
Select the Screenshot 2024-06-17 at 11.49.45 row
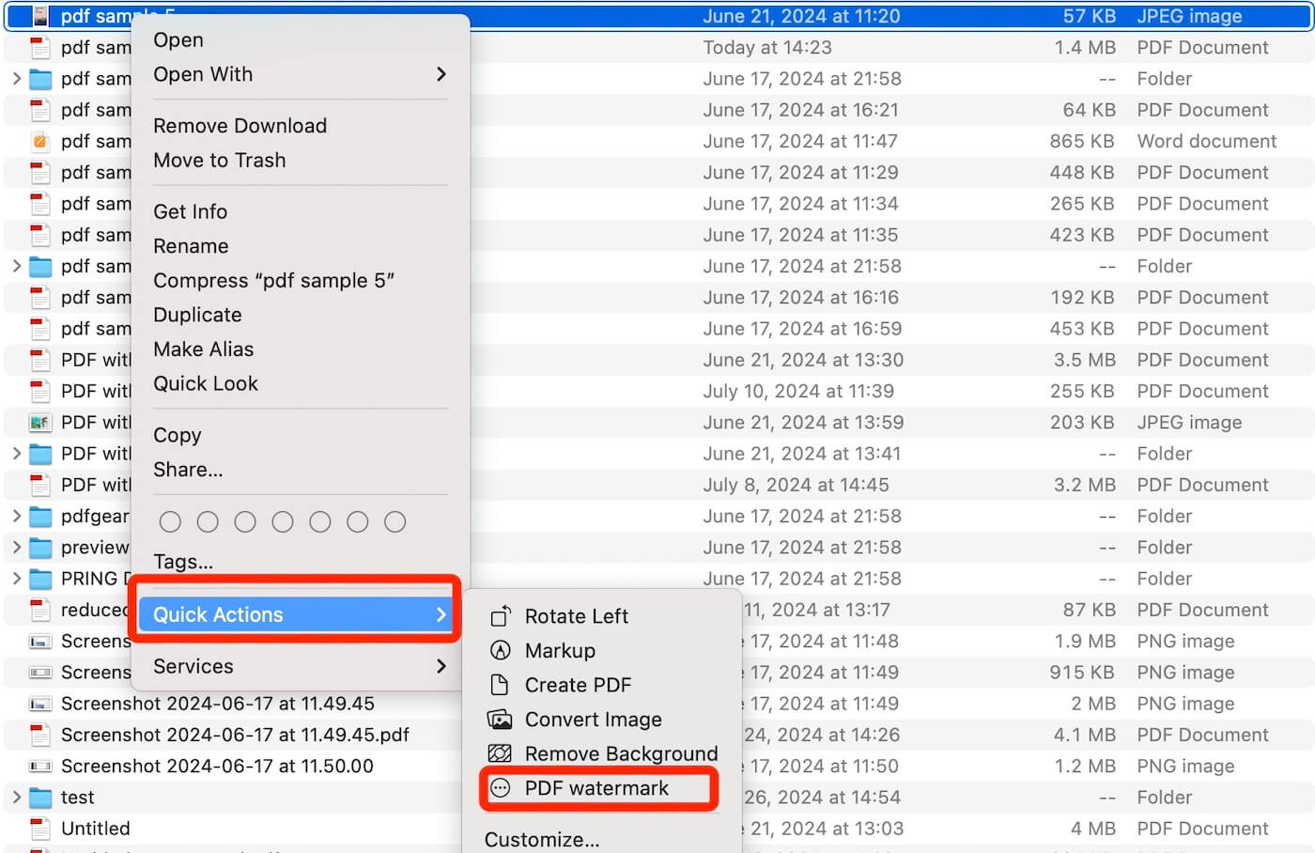click(x=217, y=703)
